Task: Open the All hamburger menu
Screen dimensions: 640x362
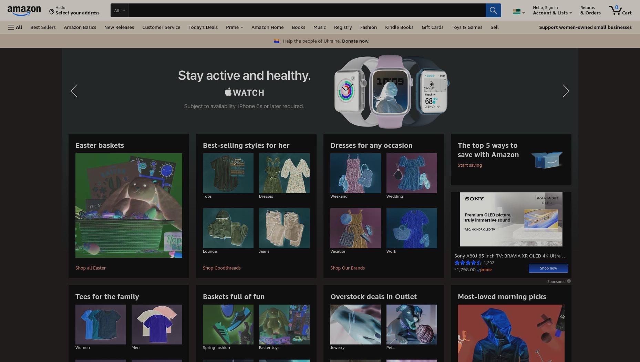Action: [x=15, y=27]
